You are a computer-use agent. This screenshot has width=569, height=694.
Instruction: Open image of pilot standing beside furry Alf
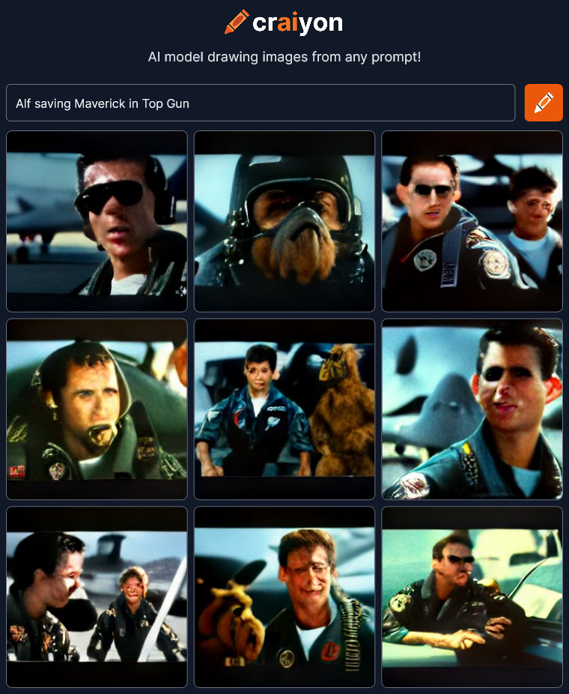coord(284,409)
